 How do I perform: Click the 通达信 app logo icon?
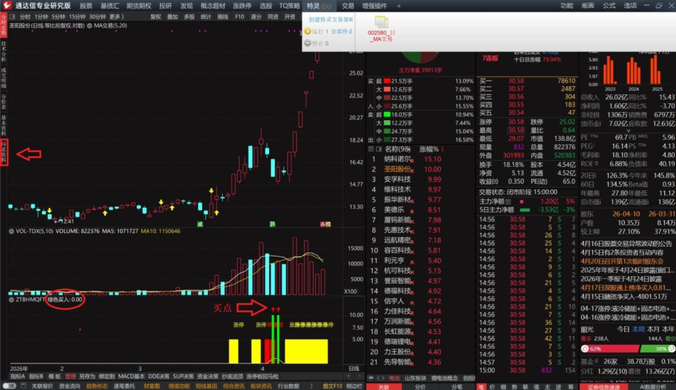pos(8,6)
